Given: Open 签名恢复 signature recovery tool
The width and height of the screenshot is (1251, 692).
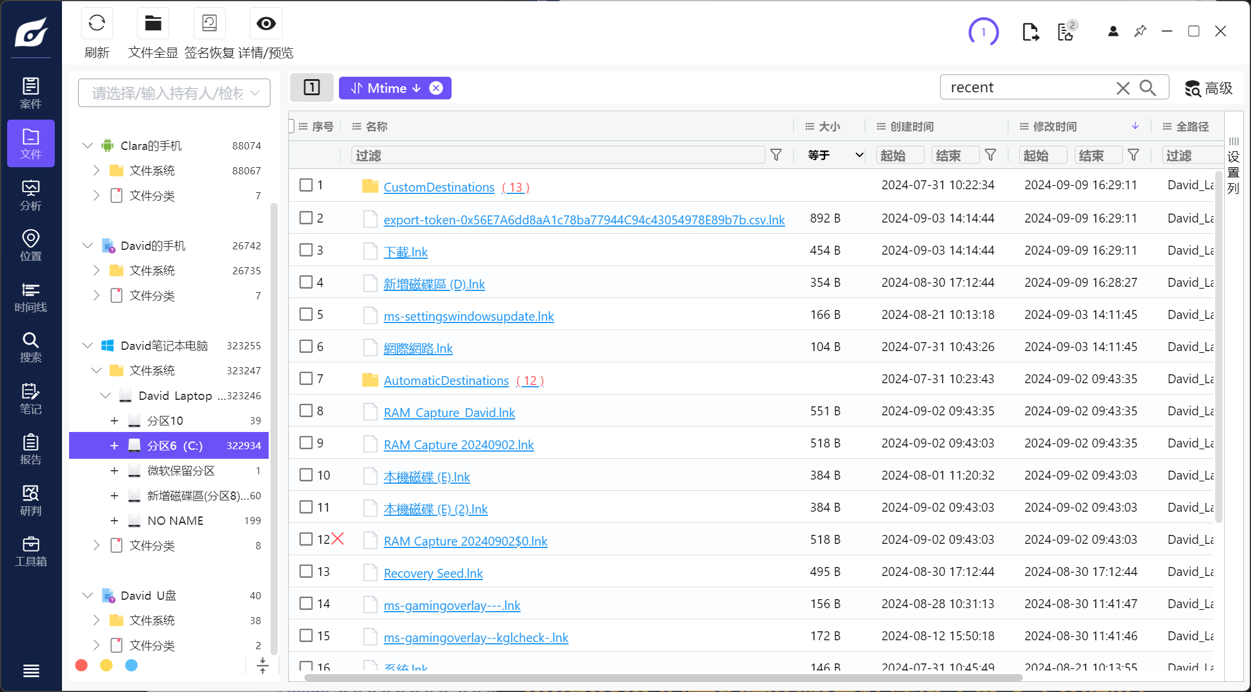Looking at the screenshot, I should click(x=209, y=24).
